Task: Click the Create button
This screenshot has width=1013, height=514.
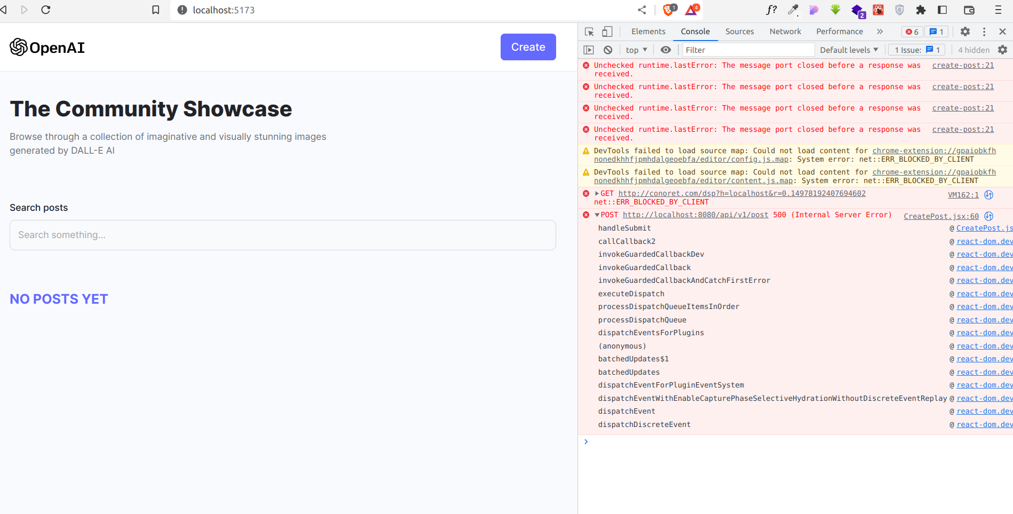Action: click(528, 47)
